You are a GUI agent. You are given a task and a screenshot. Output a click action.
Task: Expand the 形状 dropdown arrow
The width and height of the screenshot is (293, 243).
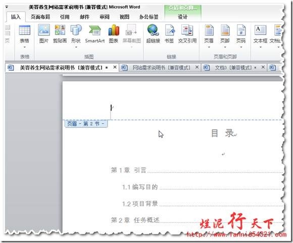click(x=76, y=47)
